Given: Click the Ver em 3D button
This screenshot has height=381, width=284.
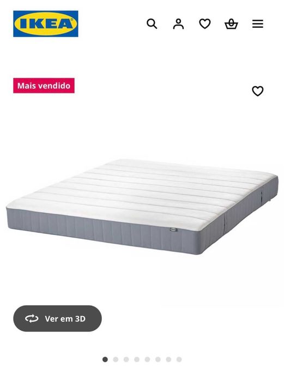Looking at the screenshot, I should click(x=57, y=318).
